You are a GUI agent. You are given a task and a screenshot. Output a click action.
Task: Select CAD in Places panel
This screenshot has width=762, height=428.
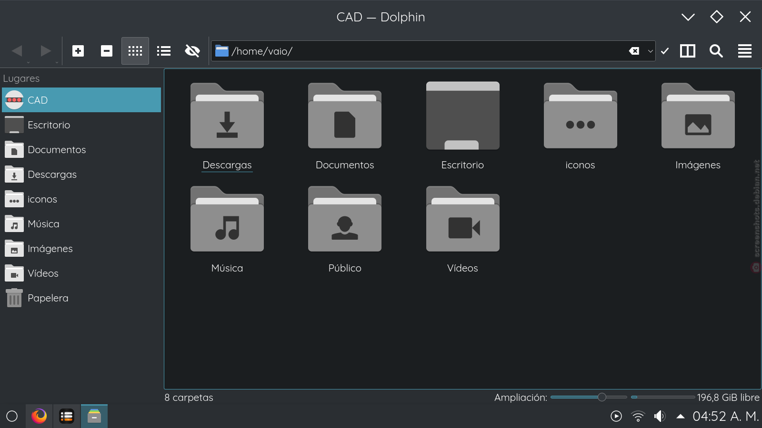coord(81,100)
